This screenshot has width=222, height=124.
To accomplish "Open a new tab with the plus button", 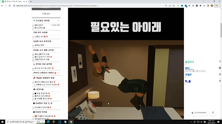I will (x=31, y=2).
